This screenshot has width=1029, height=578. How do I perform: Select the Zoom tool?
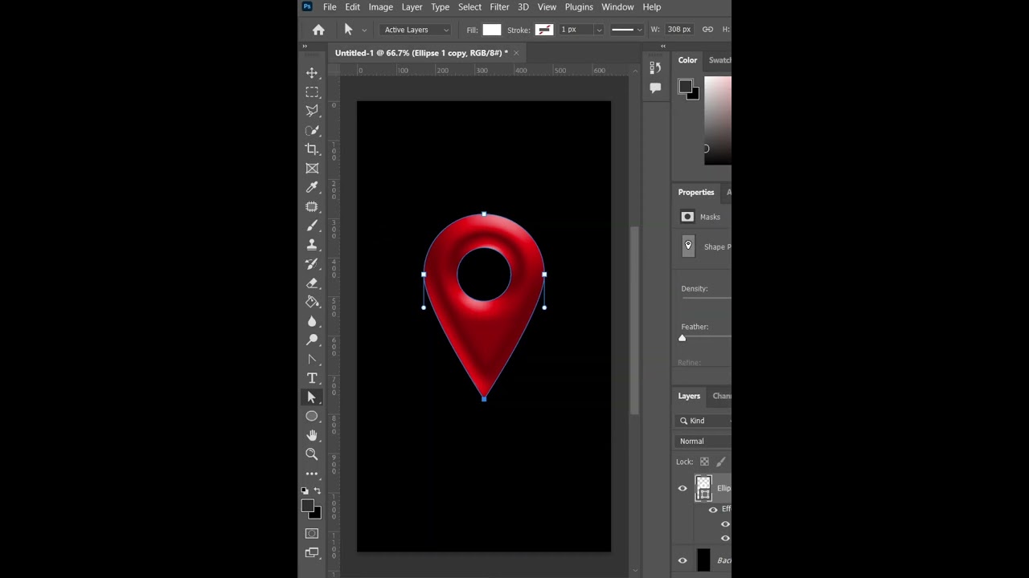(312, 454)
